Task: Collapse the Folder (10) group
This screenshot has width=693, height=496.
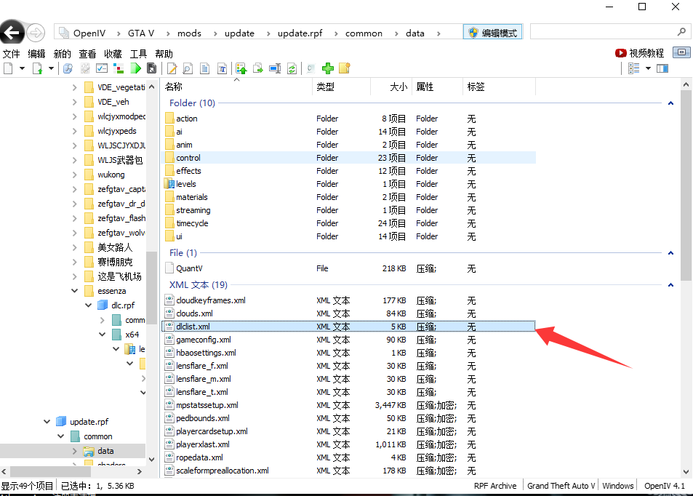Action: [670, 103]
